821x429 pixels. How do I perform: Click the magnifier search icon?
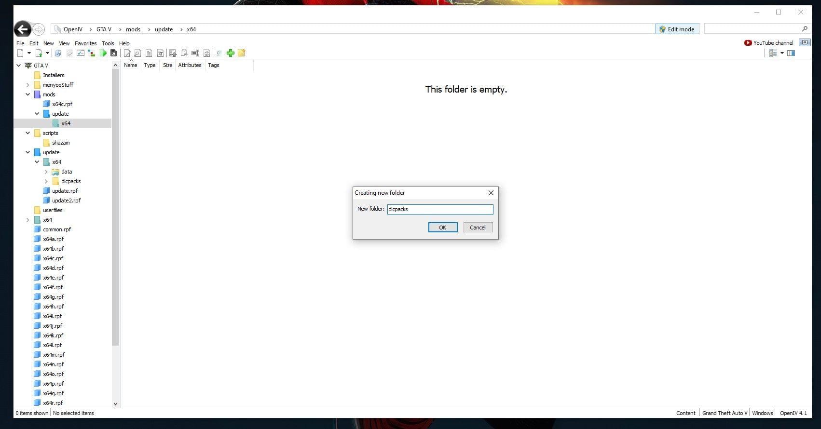[804, 29]
